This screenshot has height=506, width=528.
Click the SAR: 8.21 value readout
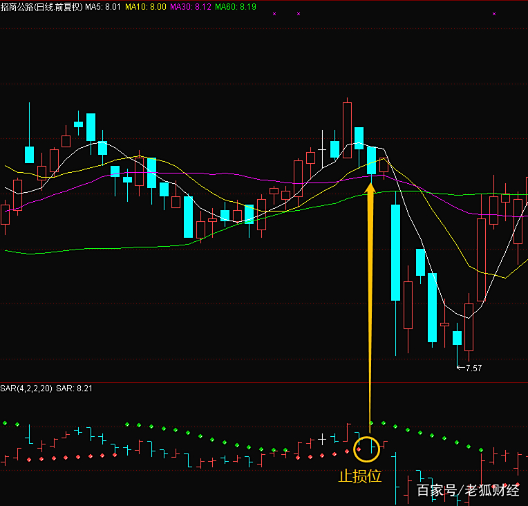click(x=74, y=388)
